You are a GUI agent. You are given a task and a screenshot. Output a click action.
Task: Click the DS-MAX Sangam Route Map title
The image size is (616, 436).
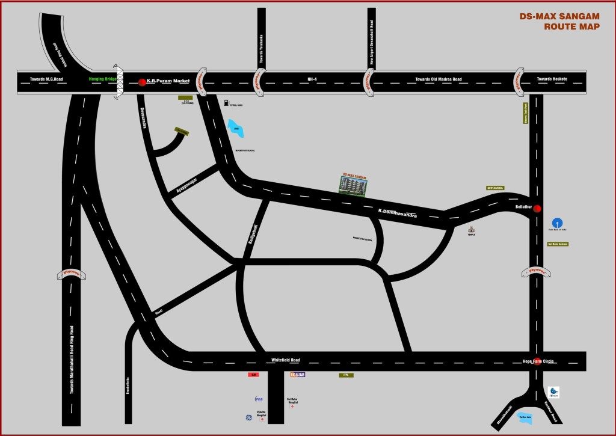(x=559, y=21)
